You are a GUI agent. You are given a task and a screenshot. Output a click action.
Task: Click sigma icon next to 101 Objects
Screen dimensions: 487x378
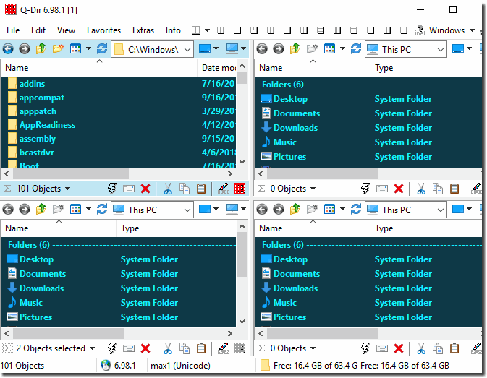click(x=8, y=189)
